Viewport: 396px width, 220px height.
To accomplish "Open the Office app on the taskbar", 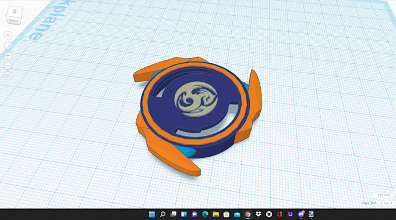I will 280,214.
